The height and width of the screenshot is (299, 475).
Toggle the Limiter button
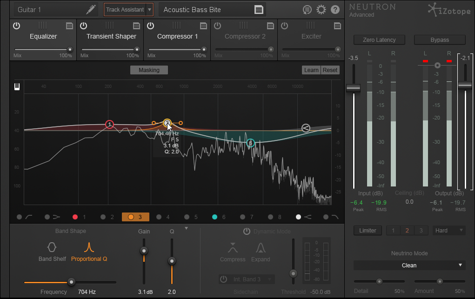(368, 231)
